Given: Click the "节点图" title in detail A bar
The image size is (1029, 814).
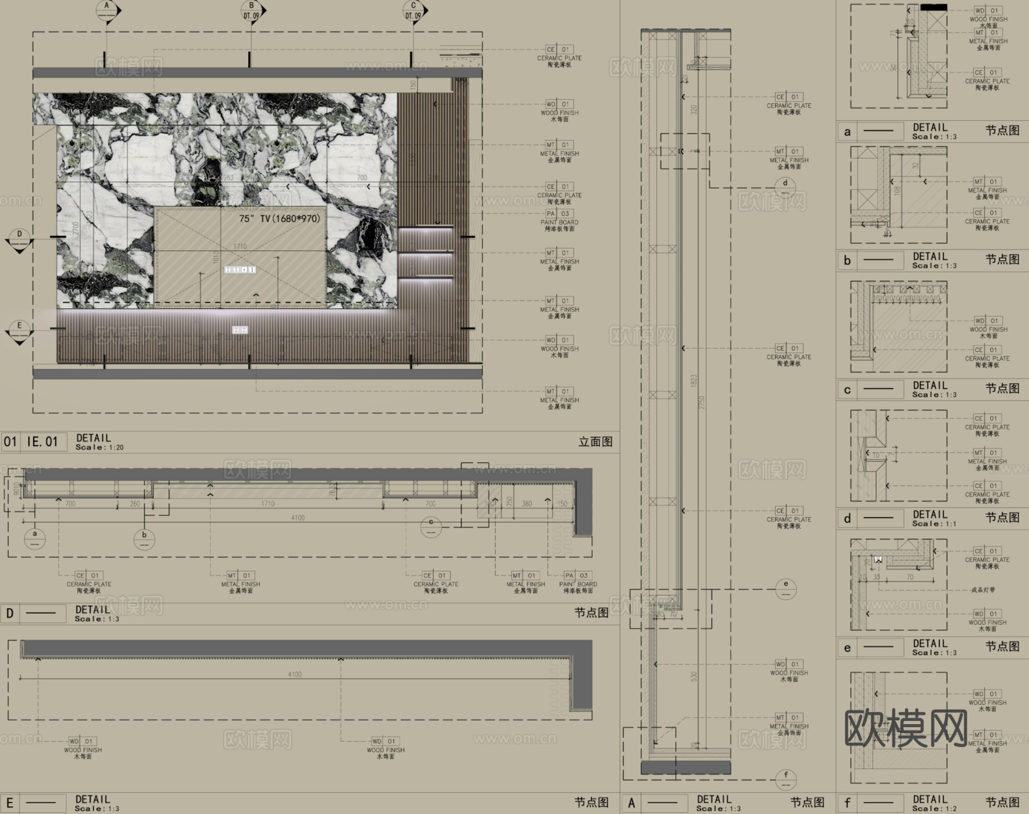Looking at the screenshot, I should tap(808, 803).
